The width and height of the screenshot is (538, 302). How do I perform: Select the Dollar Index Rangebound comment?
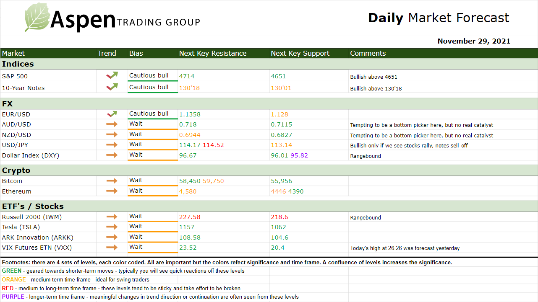366,156
